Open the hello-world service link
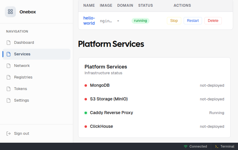The image size is (238, 150). click(89, 21)
